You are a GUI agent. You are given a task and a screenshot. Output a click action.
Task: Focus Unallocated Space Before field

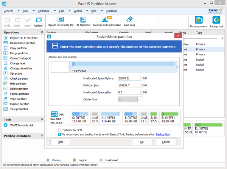pyautogui.click(x=129, y=78)
